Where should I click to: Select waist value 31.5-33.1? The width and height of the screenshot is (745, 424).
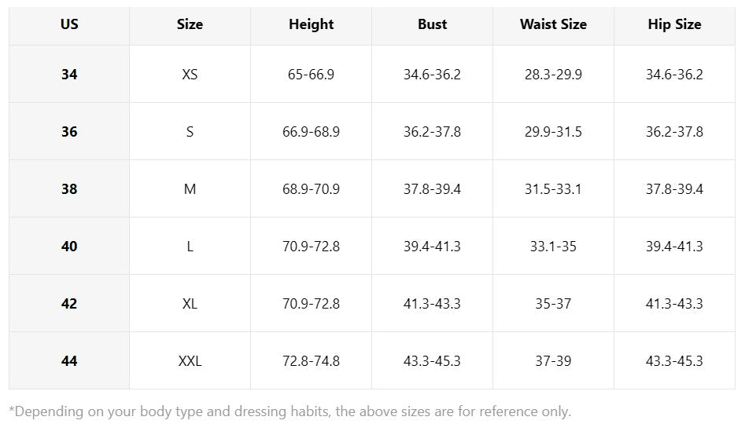554,189
